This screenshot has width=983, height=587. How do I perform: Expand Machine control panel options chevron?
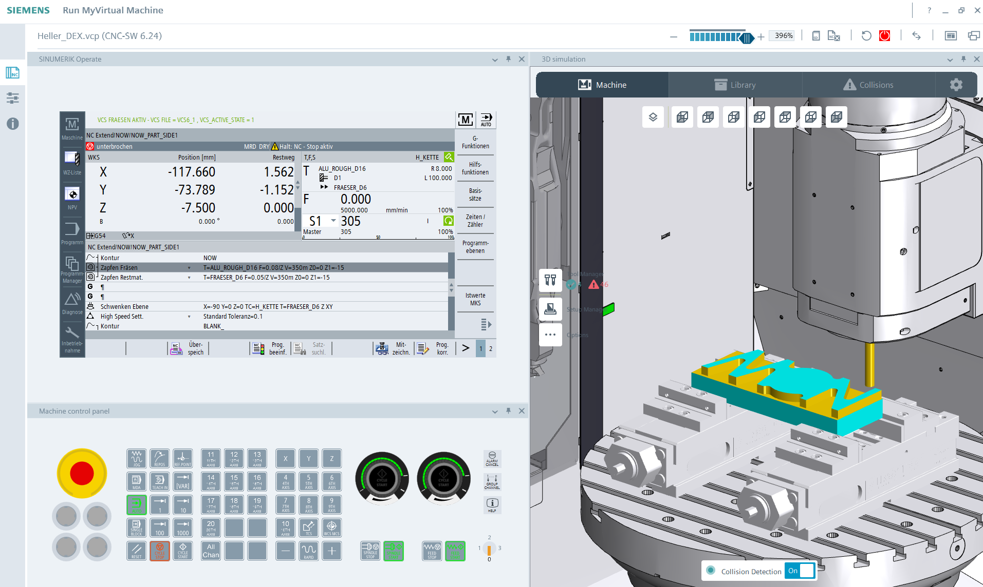tap(495, 412)
